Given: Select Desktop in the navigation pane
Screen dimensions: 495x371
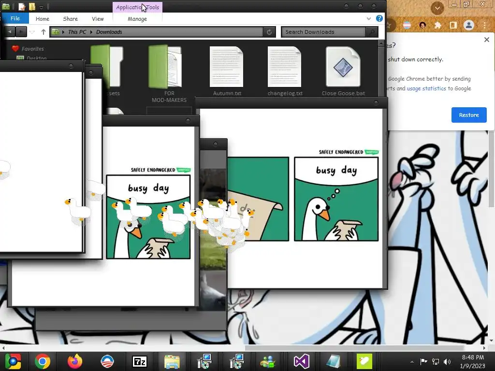Looking at the screenshot, I should (x=31, y=58).
